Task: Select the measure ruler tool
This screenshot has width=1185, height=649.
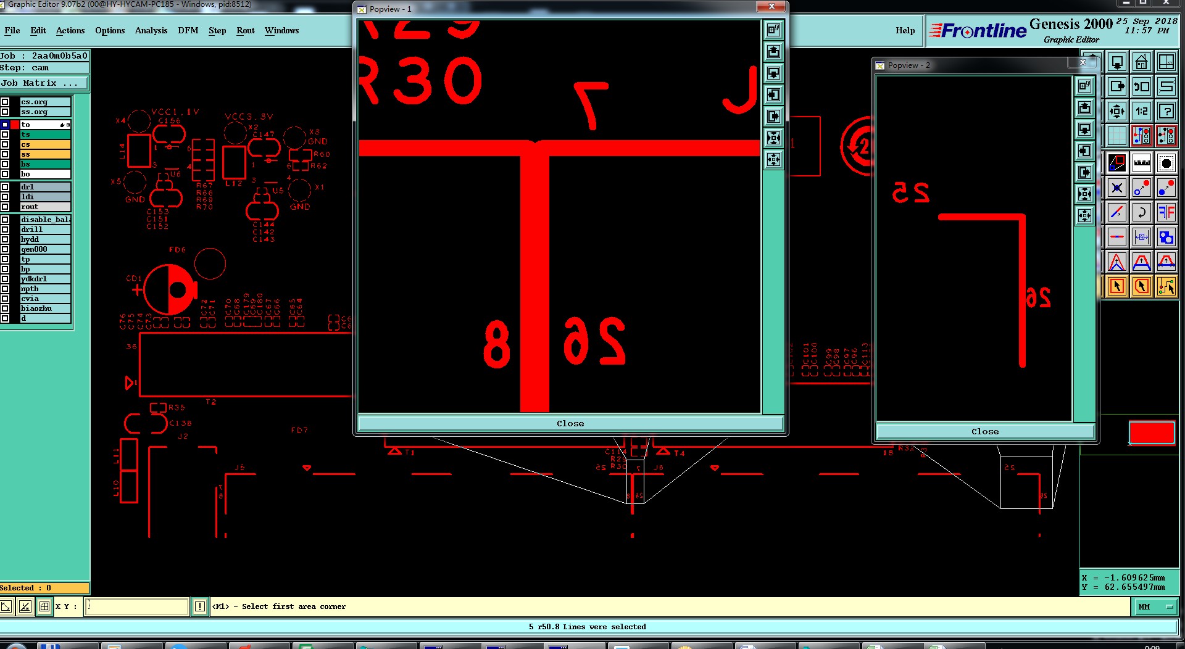Action: coord(1141,163)
